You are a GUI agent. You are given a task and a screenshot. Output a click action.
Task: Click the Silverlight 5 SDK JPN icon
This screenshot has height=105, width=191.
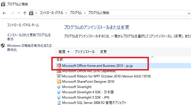coord(59,97)
